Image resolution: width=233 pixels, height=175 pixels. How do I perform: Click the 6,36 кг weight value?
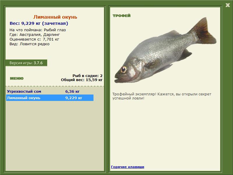[73, 91]
